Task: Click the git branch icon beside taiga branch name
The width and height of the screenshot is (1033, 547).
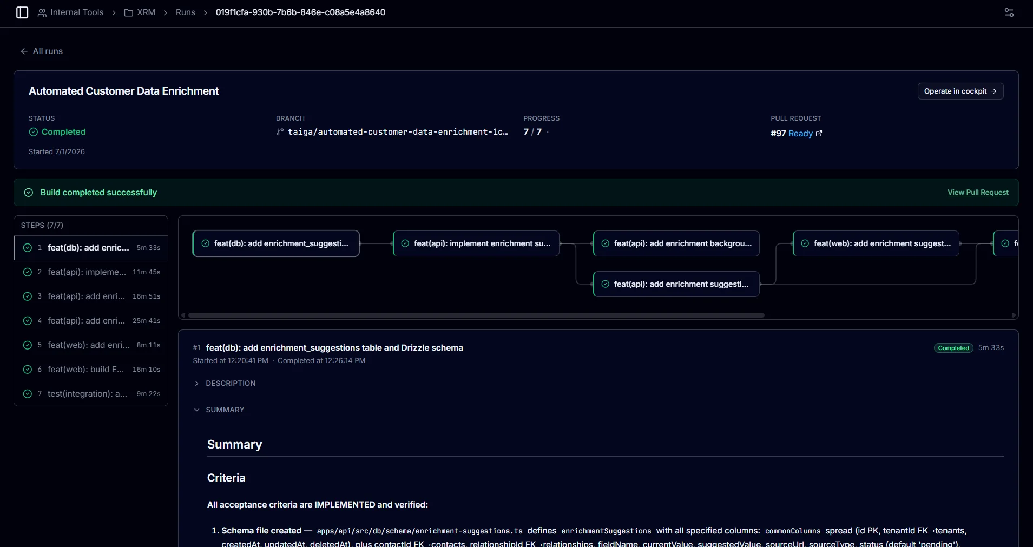Action: pos(280,132)
